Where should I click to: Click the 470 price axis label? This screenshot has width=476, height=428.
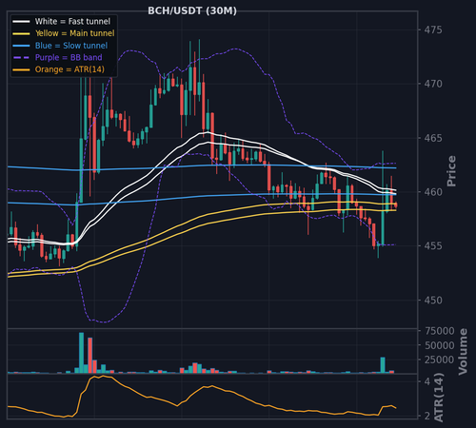tap(433, 84)
